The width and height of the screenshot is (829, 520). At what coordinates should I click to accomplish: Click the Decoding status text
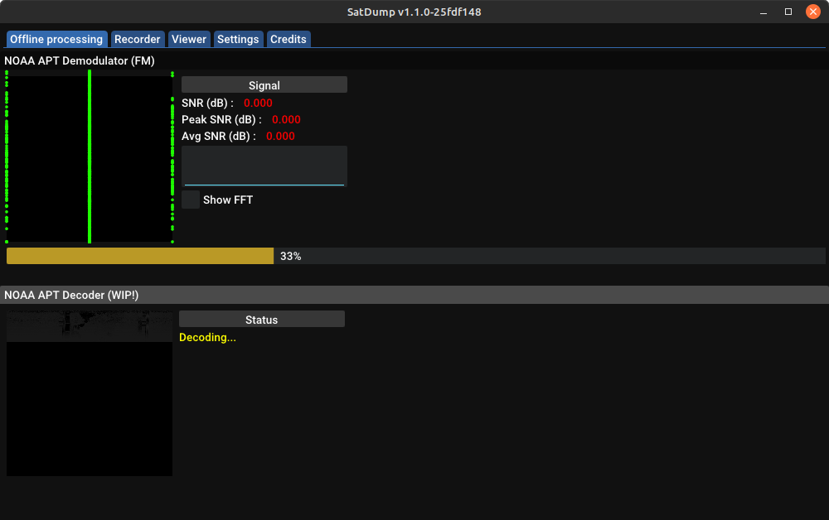(x=207, y=337)
